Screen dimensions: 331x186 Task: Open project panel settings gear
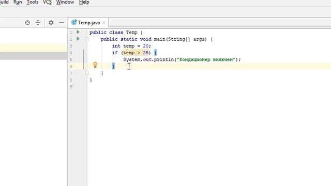tap(51, 23)
